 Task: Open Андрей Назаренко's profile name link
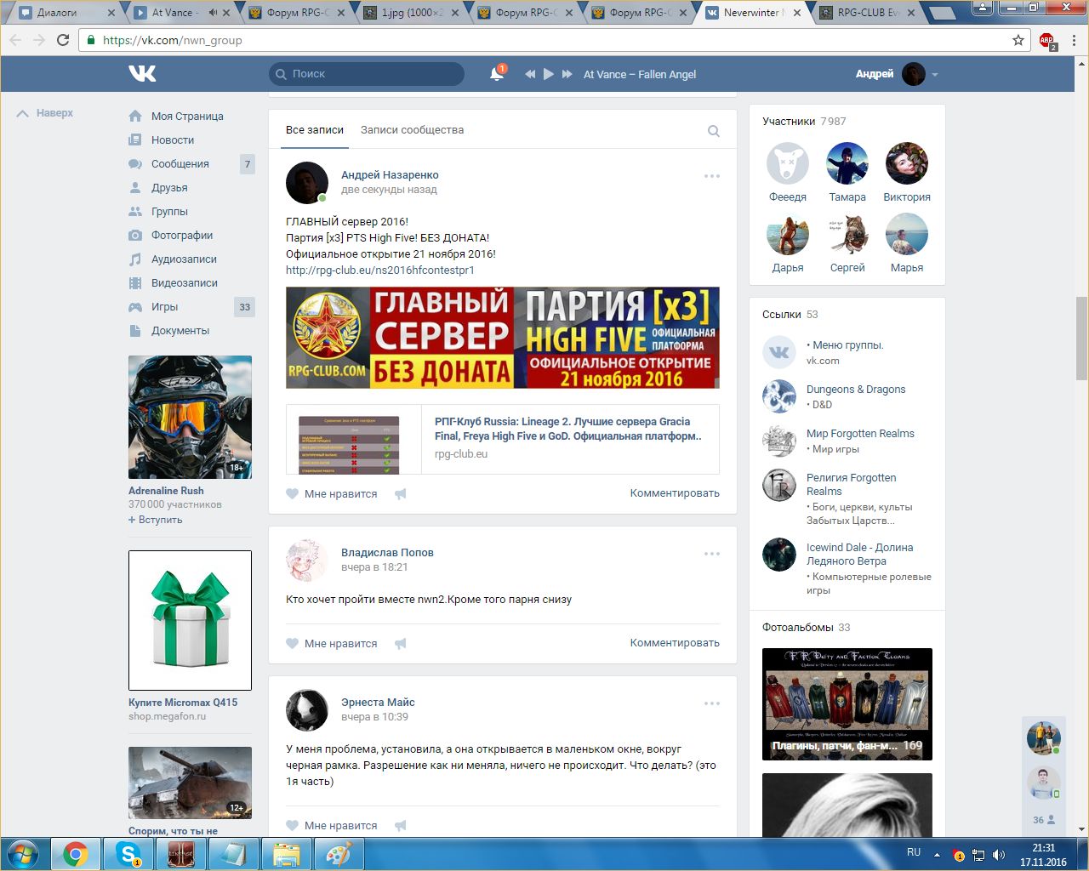tap(390, 175)
